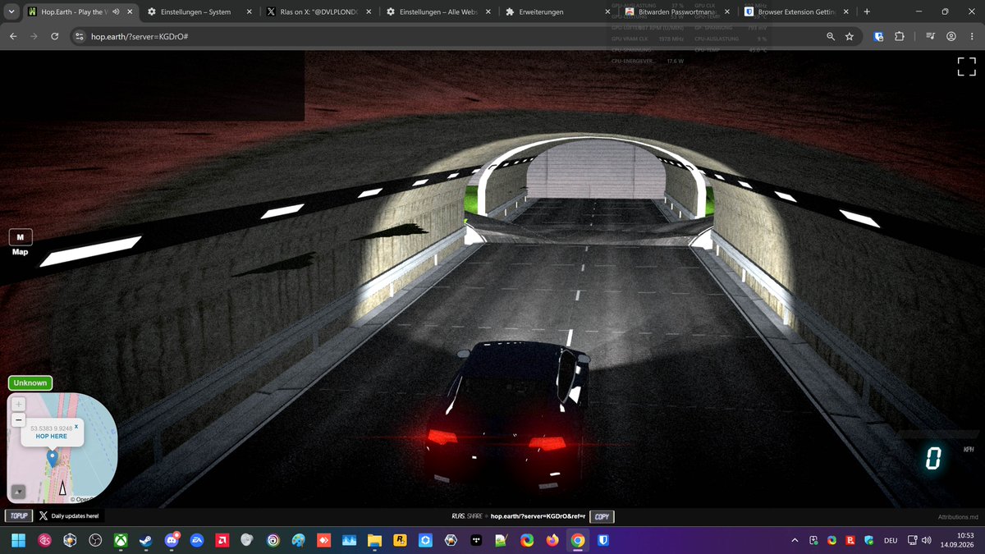Zoom out on the minimap
The height and width of the screenshot is (554, 985).
19,420
